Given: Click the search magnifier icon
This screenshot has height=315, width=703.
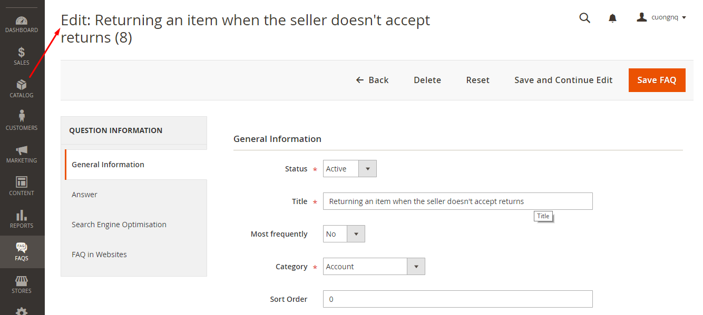Looking at the screenshot, I should coord(585,18).
